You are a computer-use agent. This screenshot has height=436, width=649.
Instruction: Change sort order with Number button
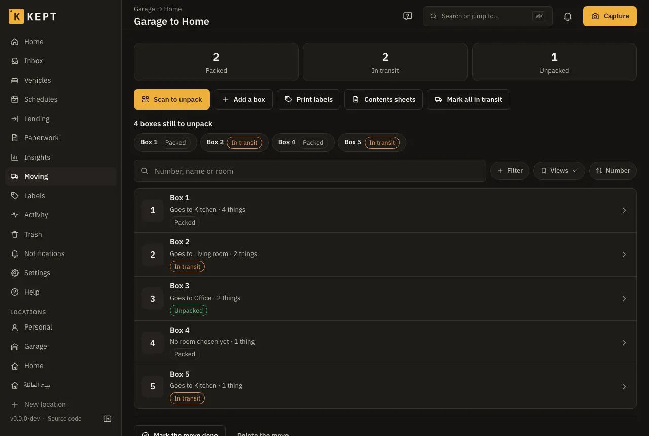[x=613, y=171]
